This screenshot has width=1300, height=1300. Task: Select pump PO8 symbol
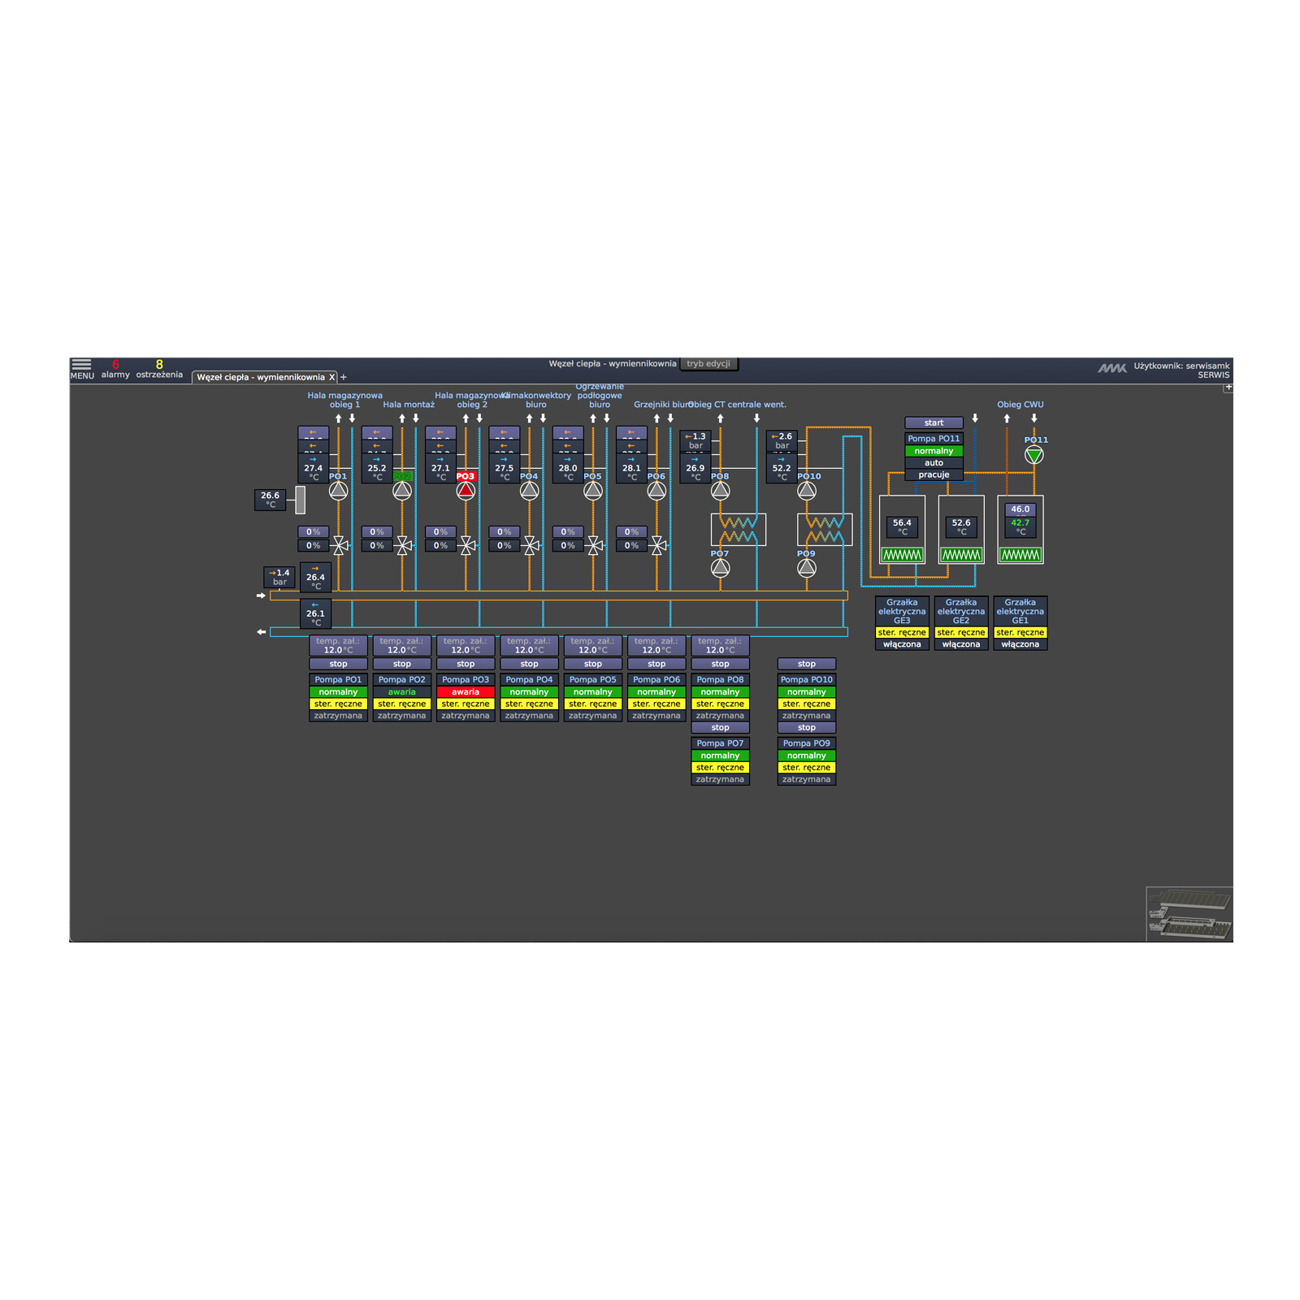pyautogui.click(x=720, y=491)
